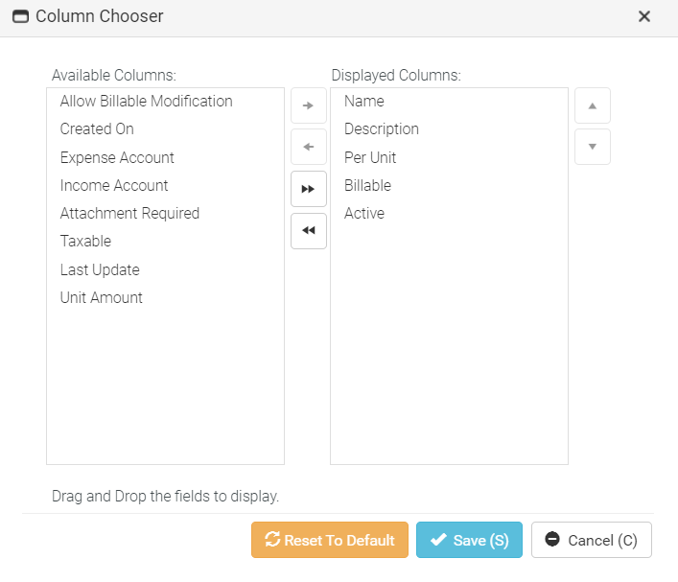Close the Column Chooser dialog
Viewport: 678px width, 582px height.
coord(644,16)
